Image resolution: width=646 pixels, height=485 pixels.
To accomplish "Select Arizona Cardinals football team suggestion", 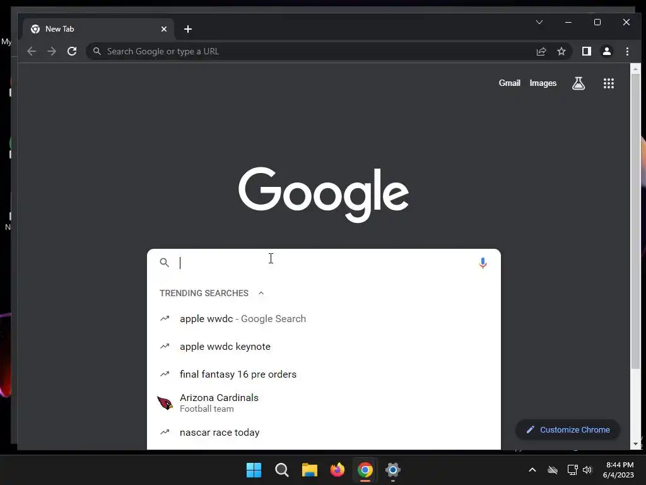I will (324, 403).
